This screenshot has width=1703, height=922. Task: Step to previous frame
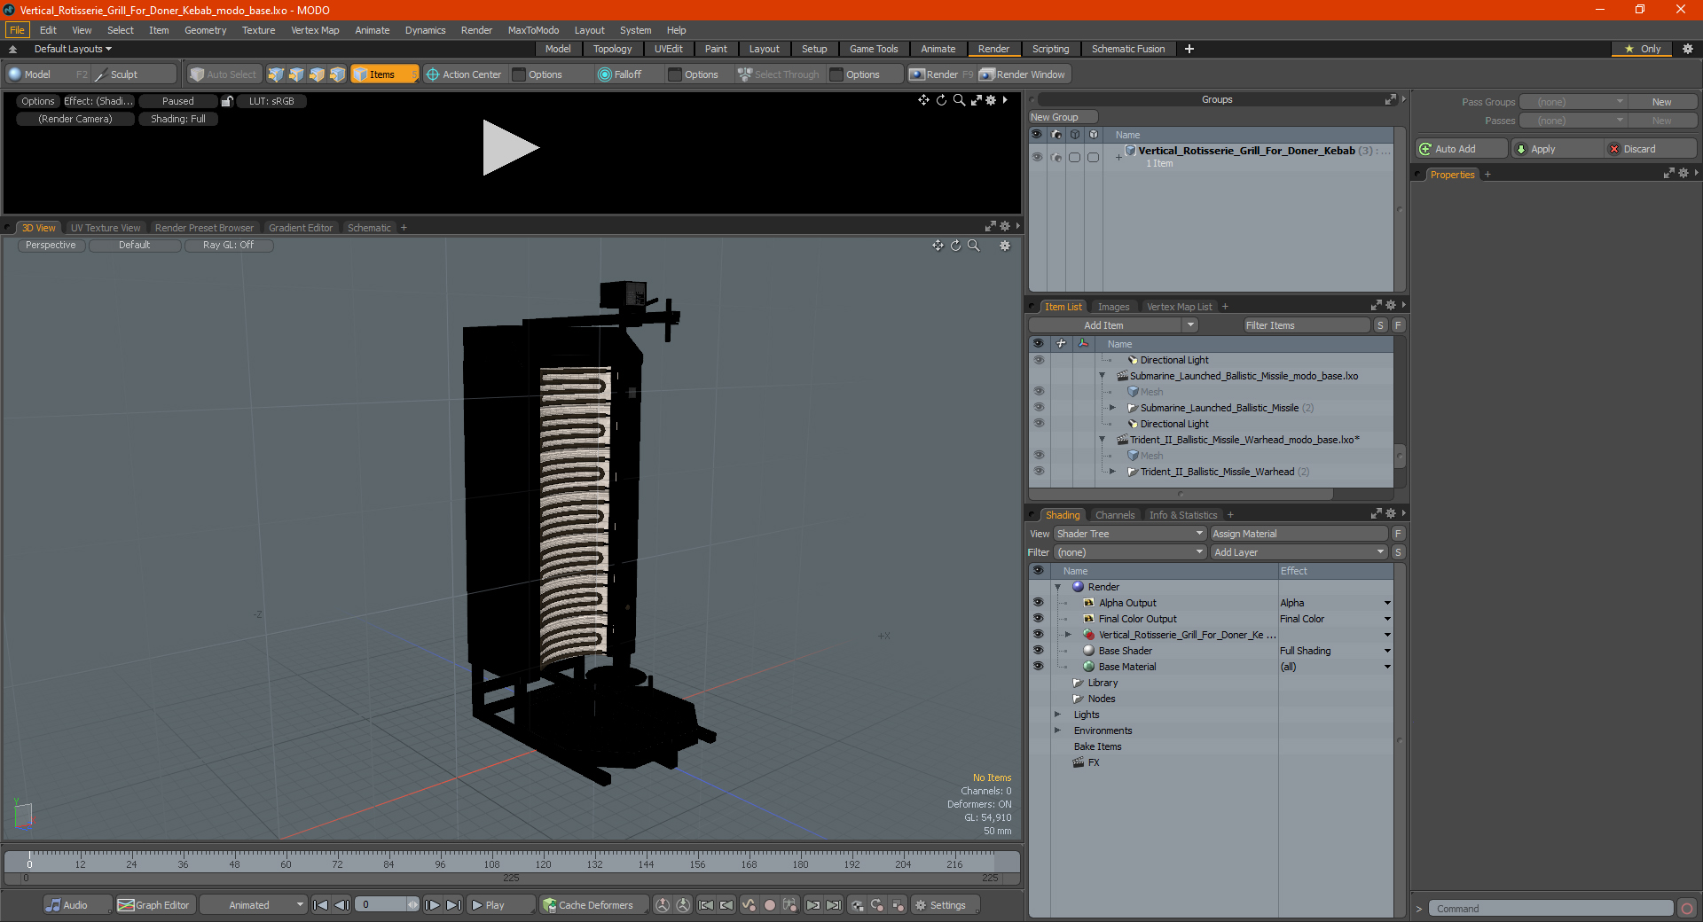[341, 905]
